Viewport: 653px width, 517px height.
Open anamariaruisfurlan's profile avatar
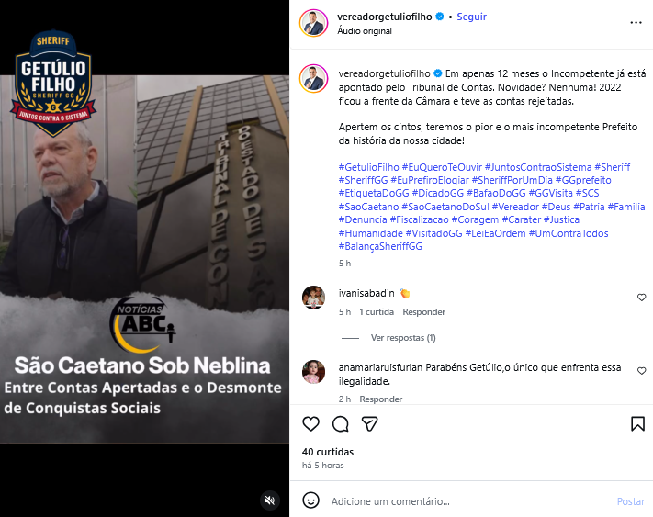point(313,371)
